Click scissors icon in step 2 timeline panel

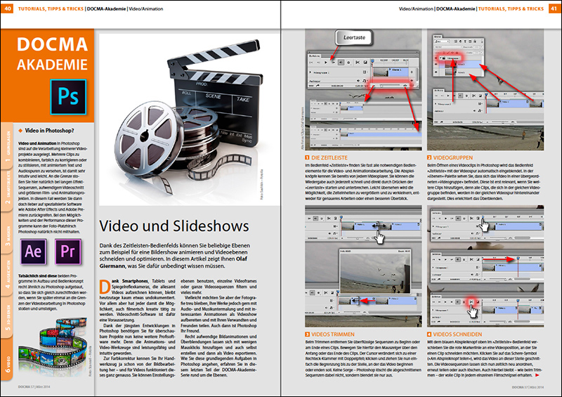coord(473,96)
